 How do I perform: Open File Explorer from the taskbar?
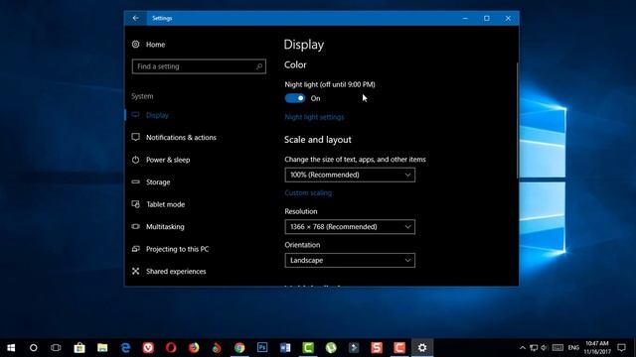coord(102,348)
